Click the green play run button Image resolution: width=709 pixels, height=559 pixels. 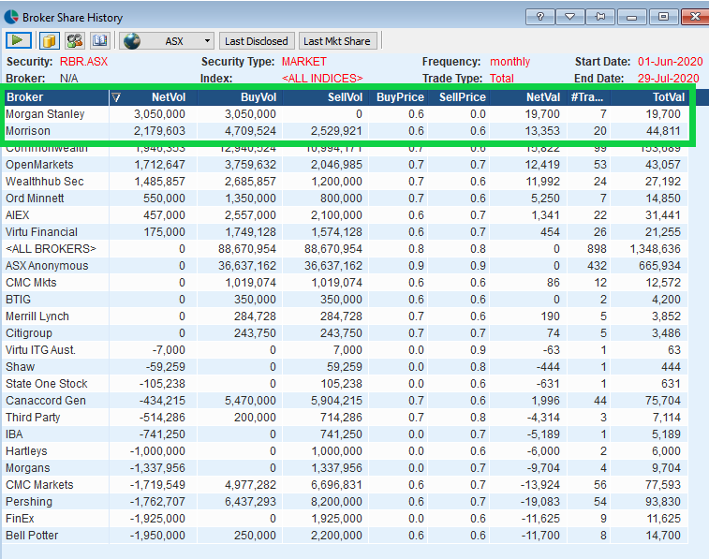(19, 40)
